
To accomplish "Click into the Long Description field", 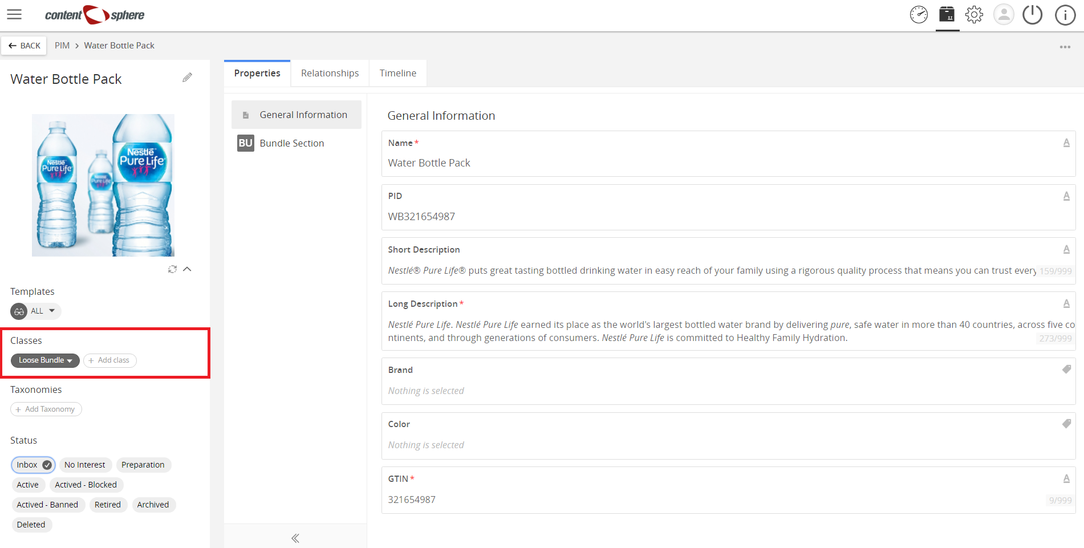I will [x=728, y=321].
